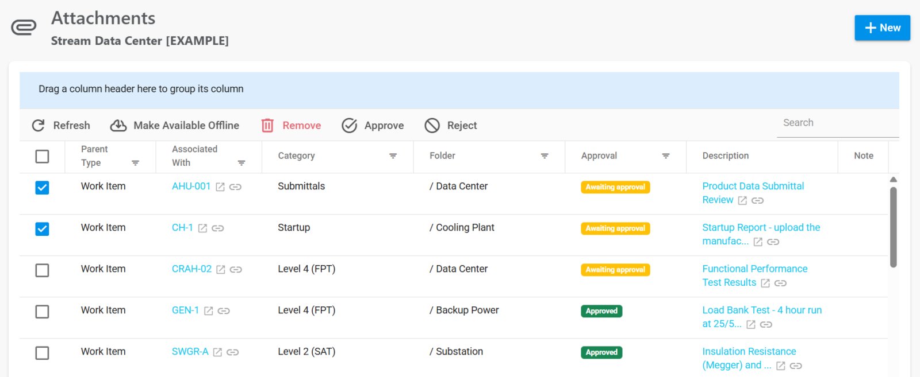The height and width of the screenshot is (377, 920).
Task: Open Approval column filter
Action: [x=666, y=156]
